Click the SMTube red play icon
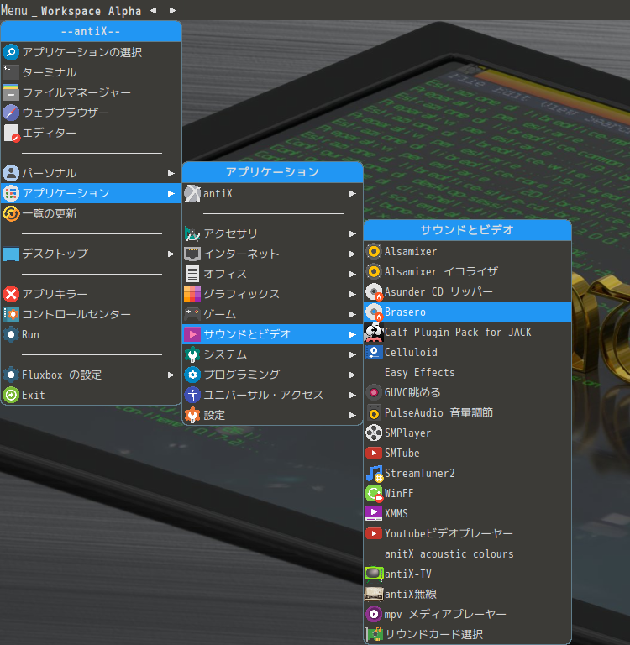The height and width of the screenshot is (645, 630). 374,453
